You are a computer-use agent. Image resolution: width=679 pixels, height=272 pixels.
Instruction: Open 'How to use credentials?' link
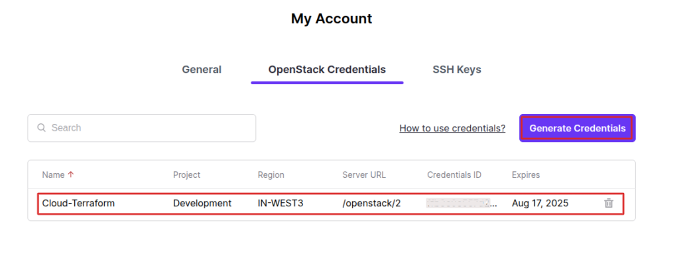click(x=452, y=128)
